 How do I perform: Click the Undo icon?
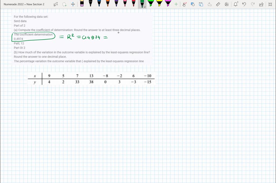(x=244, y=4)
